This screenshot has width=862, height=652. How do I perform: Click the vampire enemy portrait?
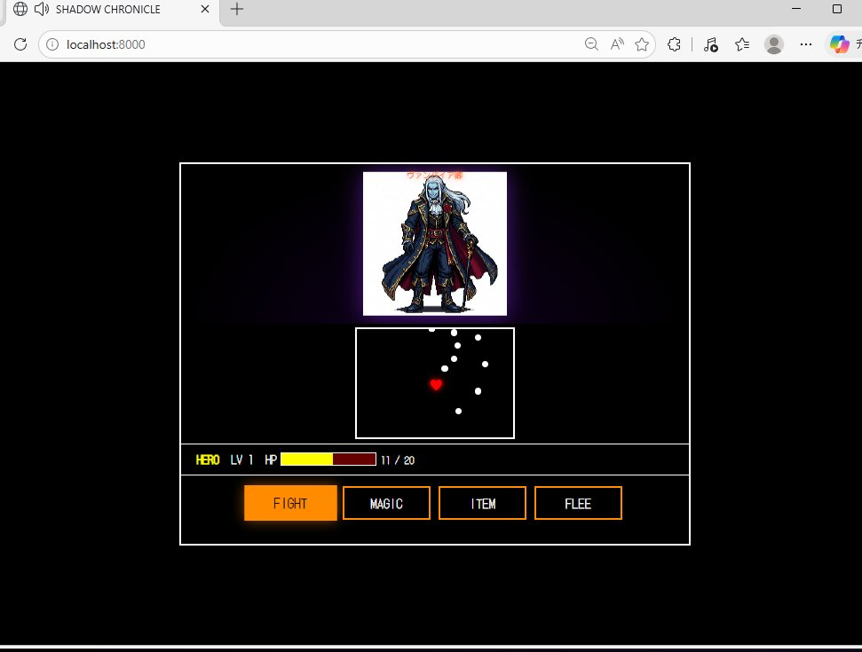coord(435,244)
